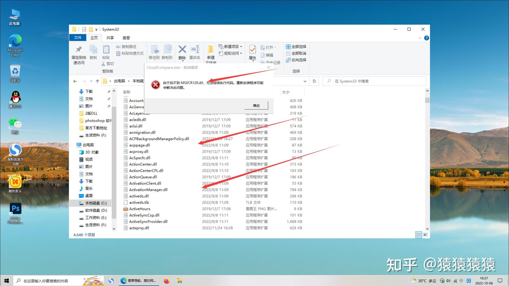Click Select none in ribbon
The image size is (509, 286).
pyautogui.click(x=296, y=53)
